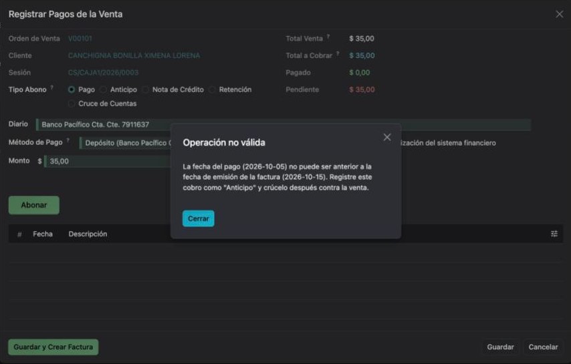The width and height of the screenshot is (571, 364).
Task: Select the Retención radio option
Action: pos(213,89)
